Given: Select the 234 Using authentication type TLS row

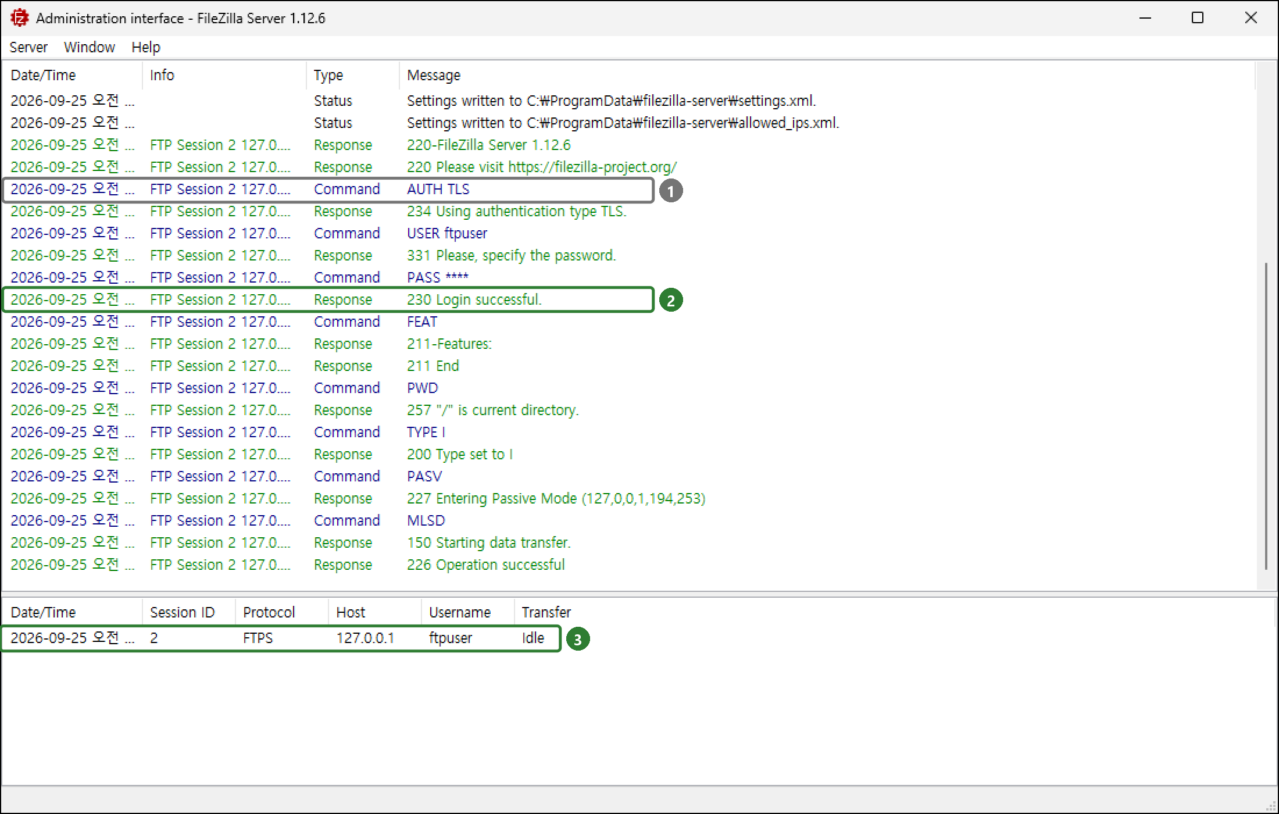Looking at the screenshot, I should (x=628, y=211).
